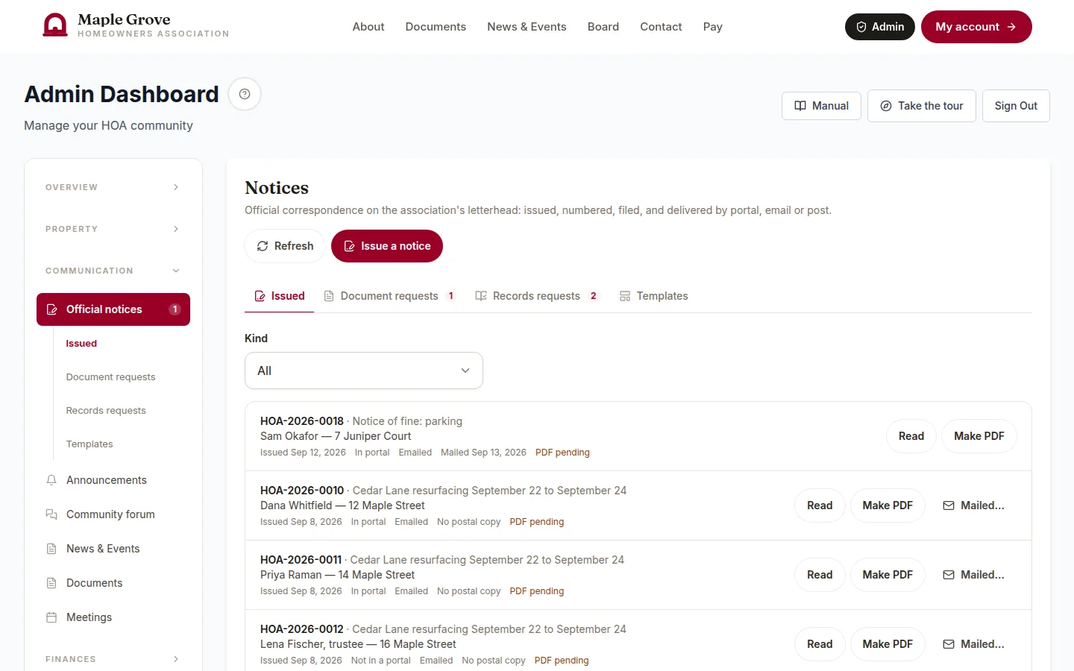Click "Mailed Sep 13, 2026" status text
Screen dimensions: 1074x671
(x=483, y=453)
